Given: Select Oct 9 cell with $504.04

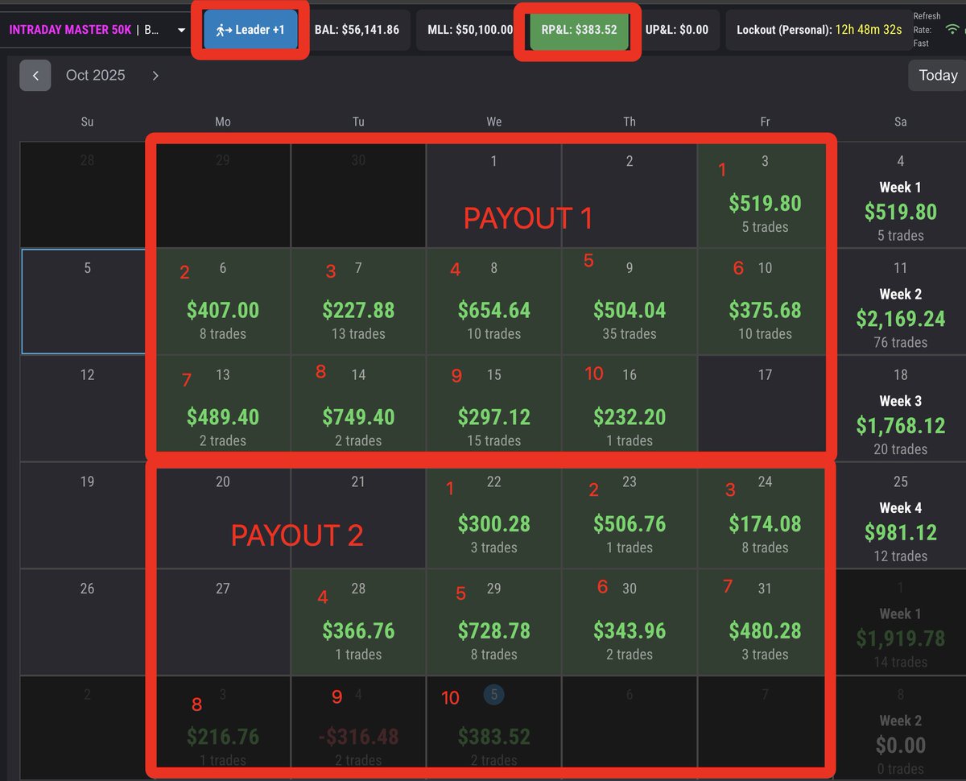Looking at the screenshot, I should point(630,301).
